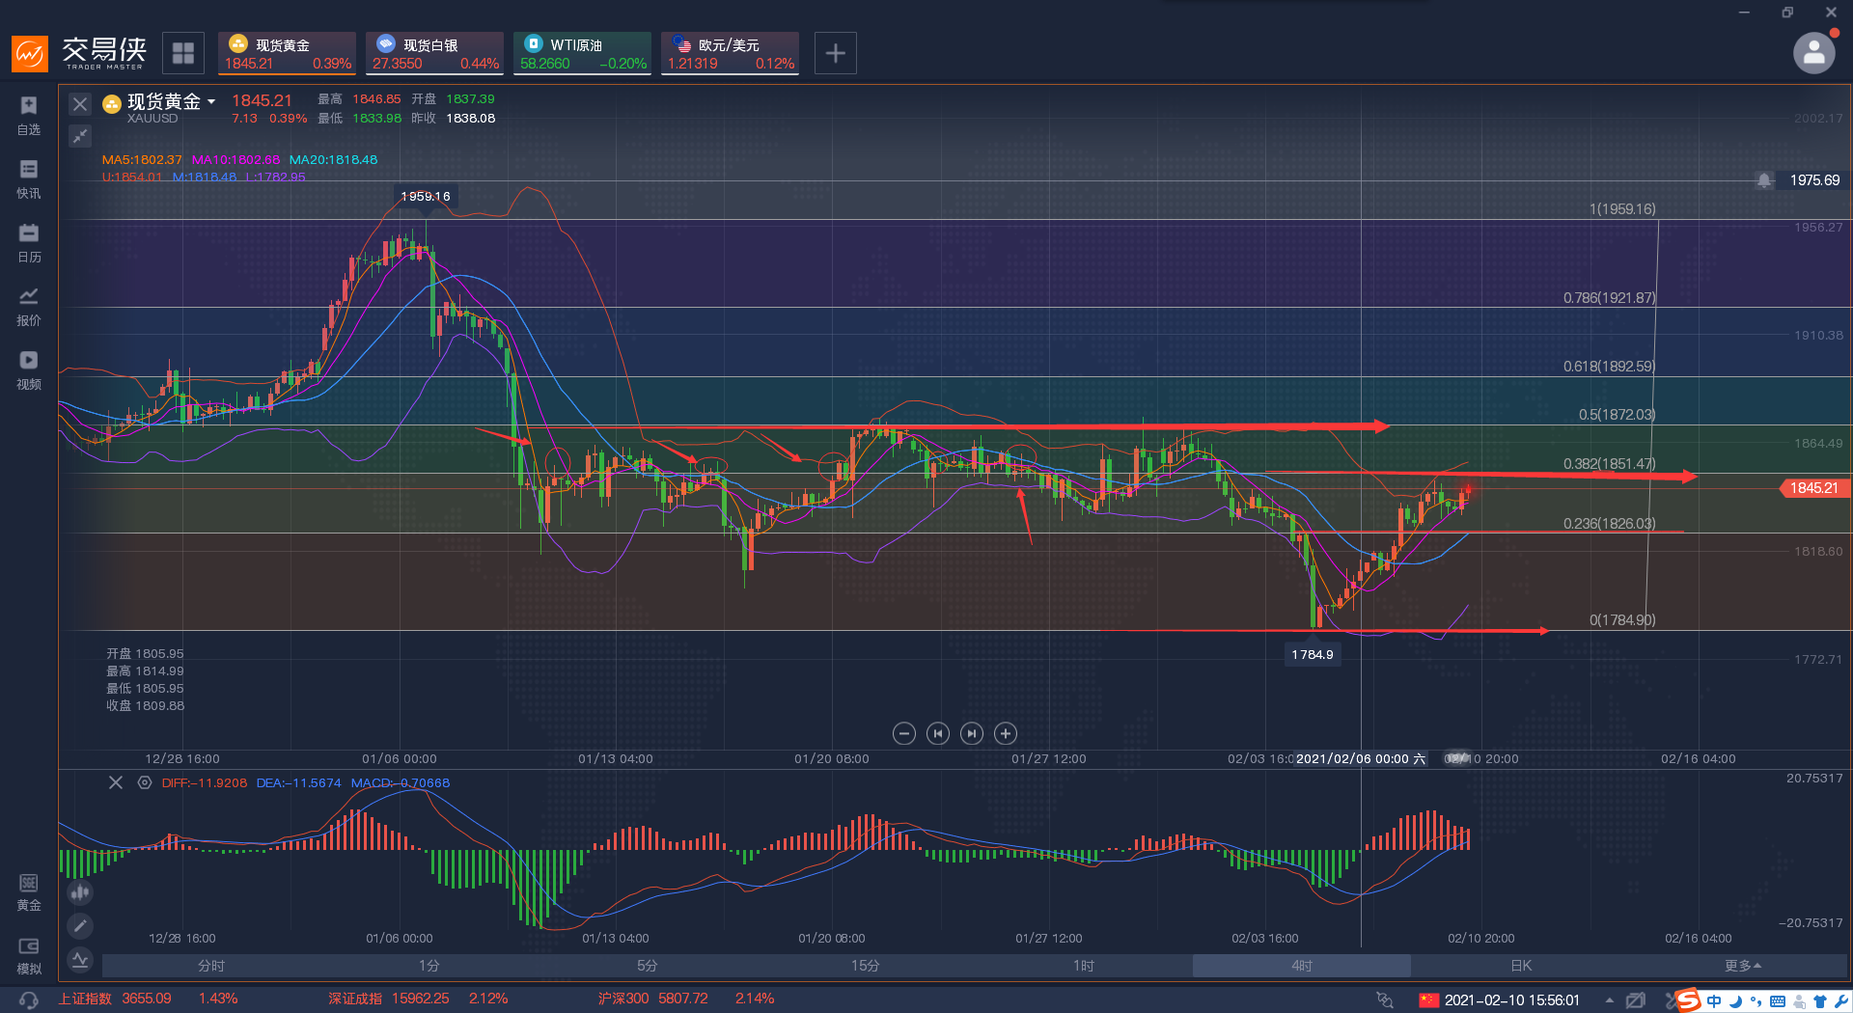Open MACD indicator settings gear
This screenshot has width=1853, height=1013.
coord(145,782)
